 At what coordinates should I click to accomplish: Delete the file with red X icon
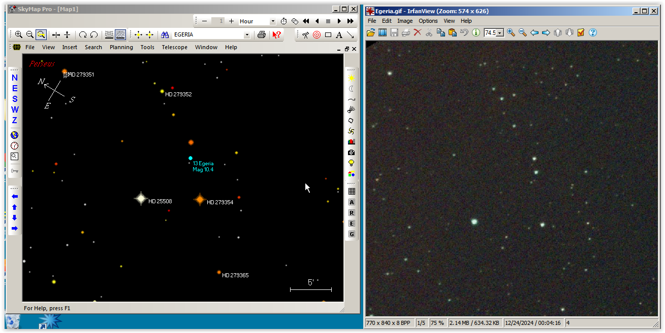(x=418, y=32)
